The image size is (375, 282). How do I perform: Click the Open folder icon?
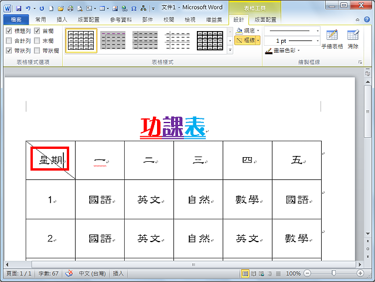pyautogui.click(x=61, y=9)
